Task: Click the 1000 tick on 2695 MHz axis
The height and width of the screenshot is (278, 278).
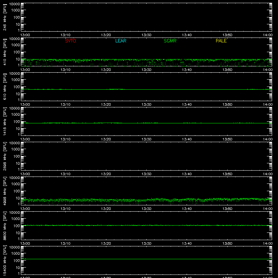Action: coord(16,149)
